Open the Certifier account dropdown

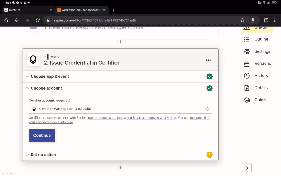(x=120, y=109)
